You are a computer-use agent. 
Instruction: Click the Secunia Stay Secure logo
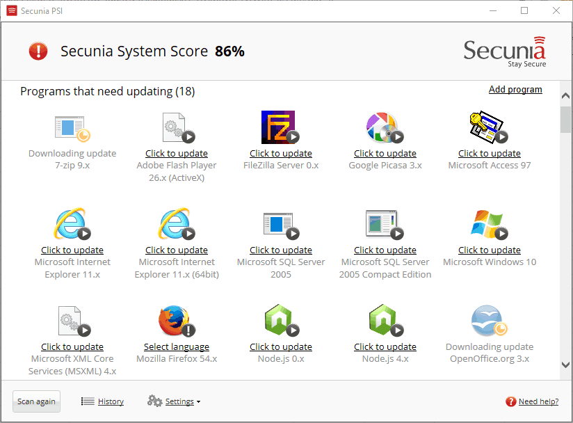(x=505, y=52)
